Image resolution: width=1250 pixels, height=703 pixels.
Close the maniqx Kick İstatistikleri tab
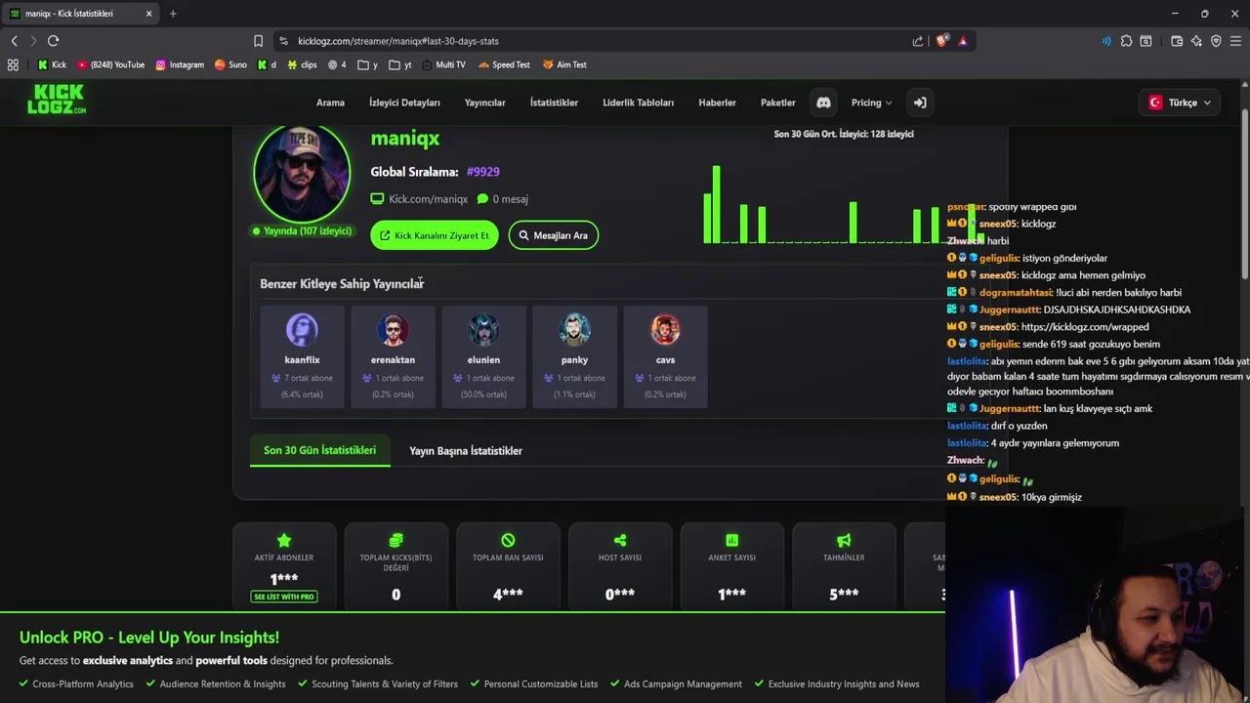tap(148, 14)
